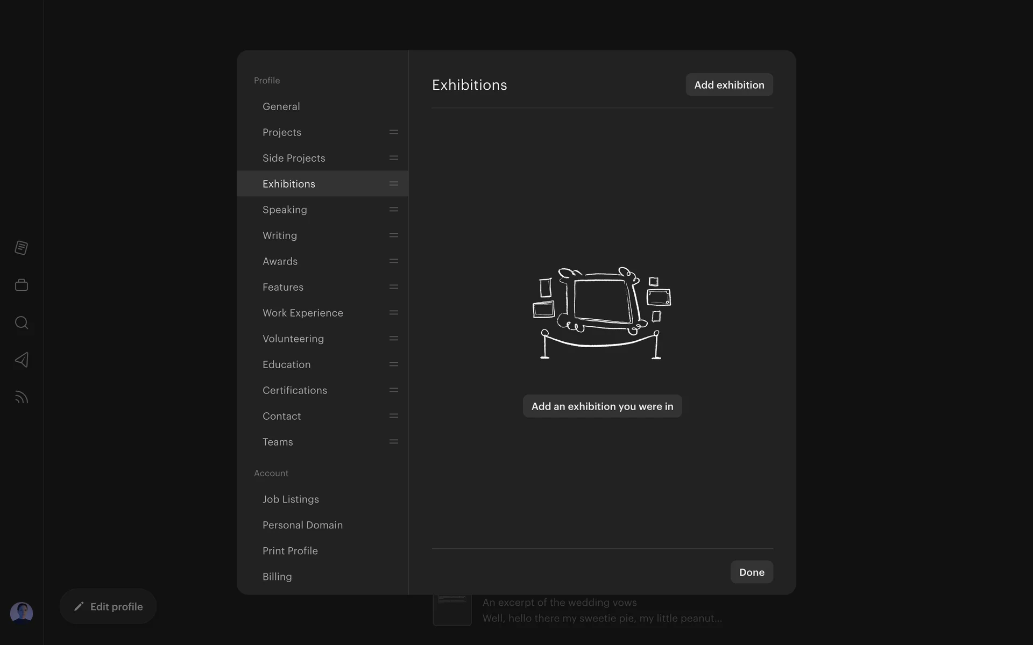Open search via magnifier icon
Viewport: 1033px width, 645px height.
[22, 322]
